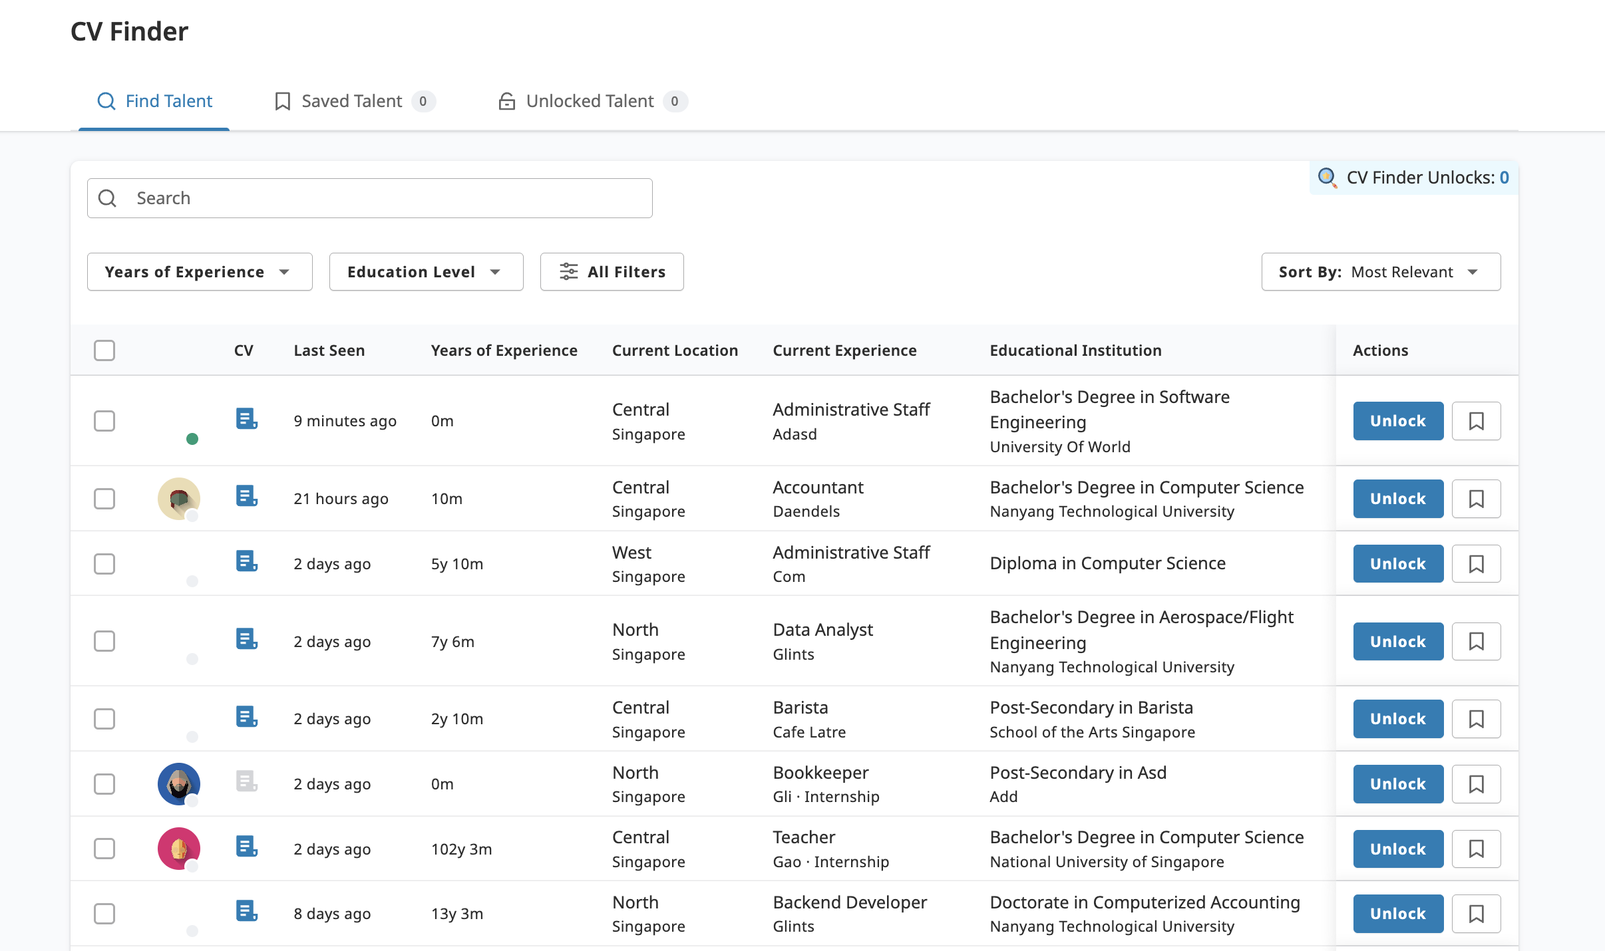Unlock the Accountant candidate's profile

pyautogui.click(x=1397, y=498)
